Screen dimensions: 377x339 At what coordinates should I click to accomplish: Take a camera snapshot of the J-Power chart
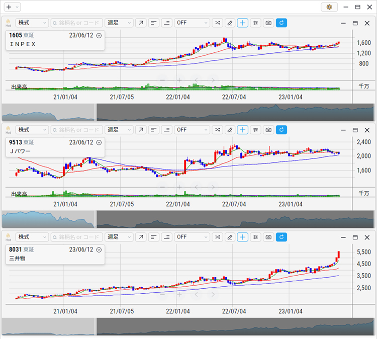click(268, 130)
